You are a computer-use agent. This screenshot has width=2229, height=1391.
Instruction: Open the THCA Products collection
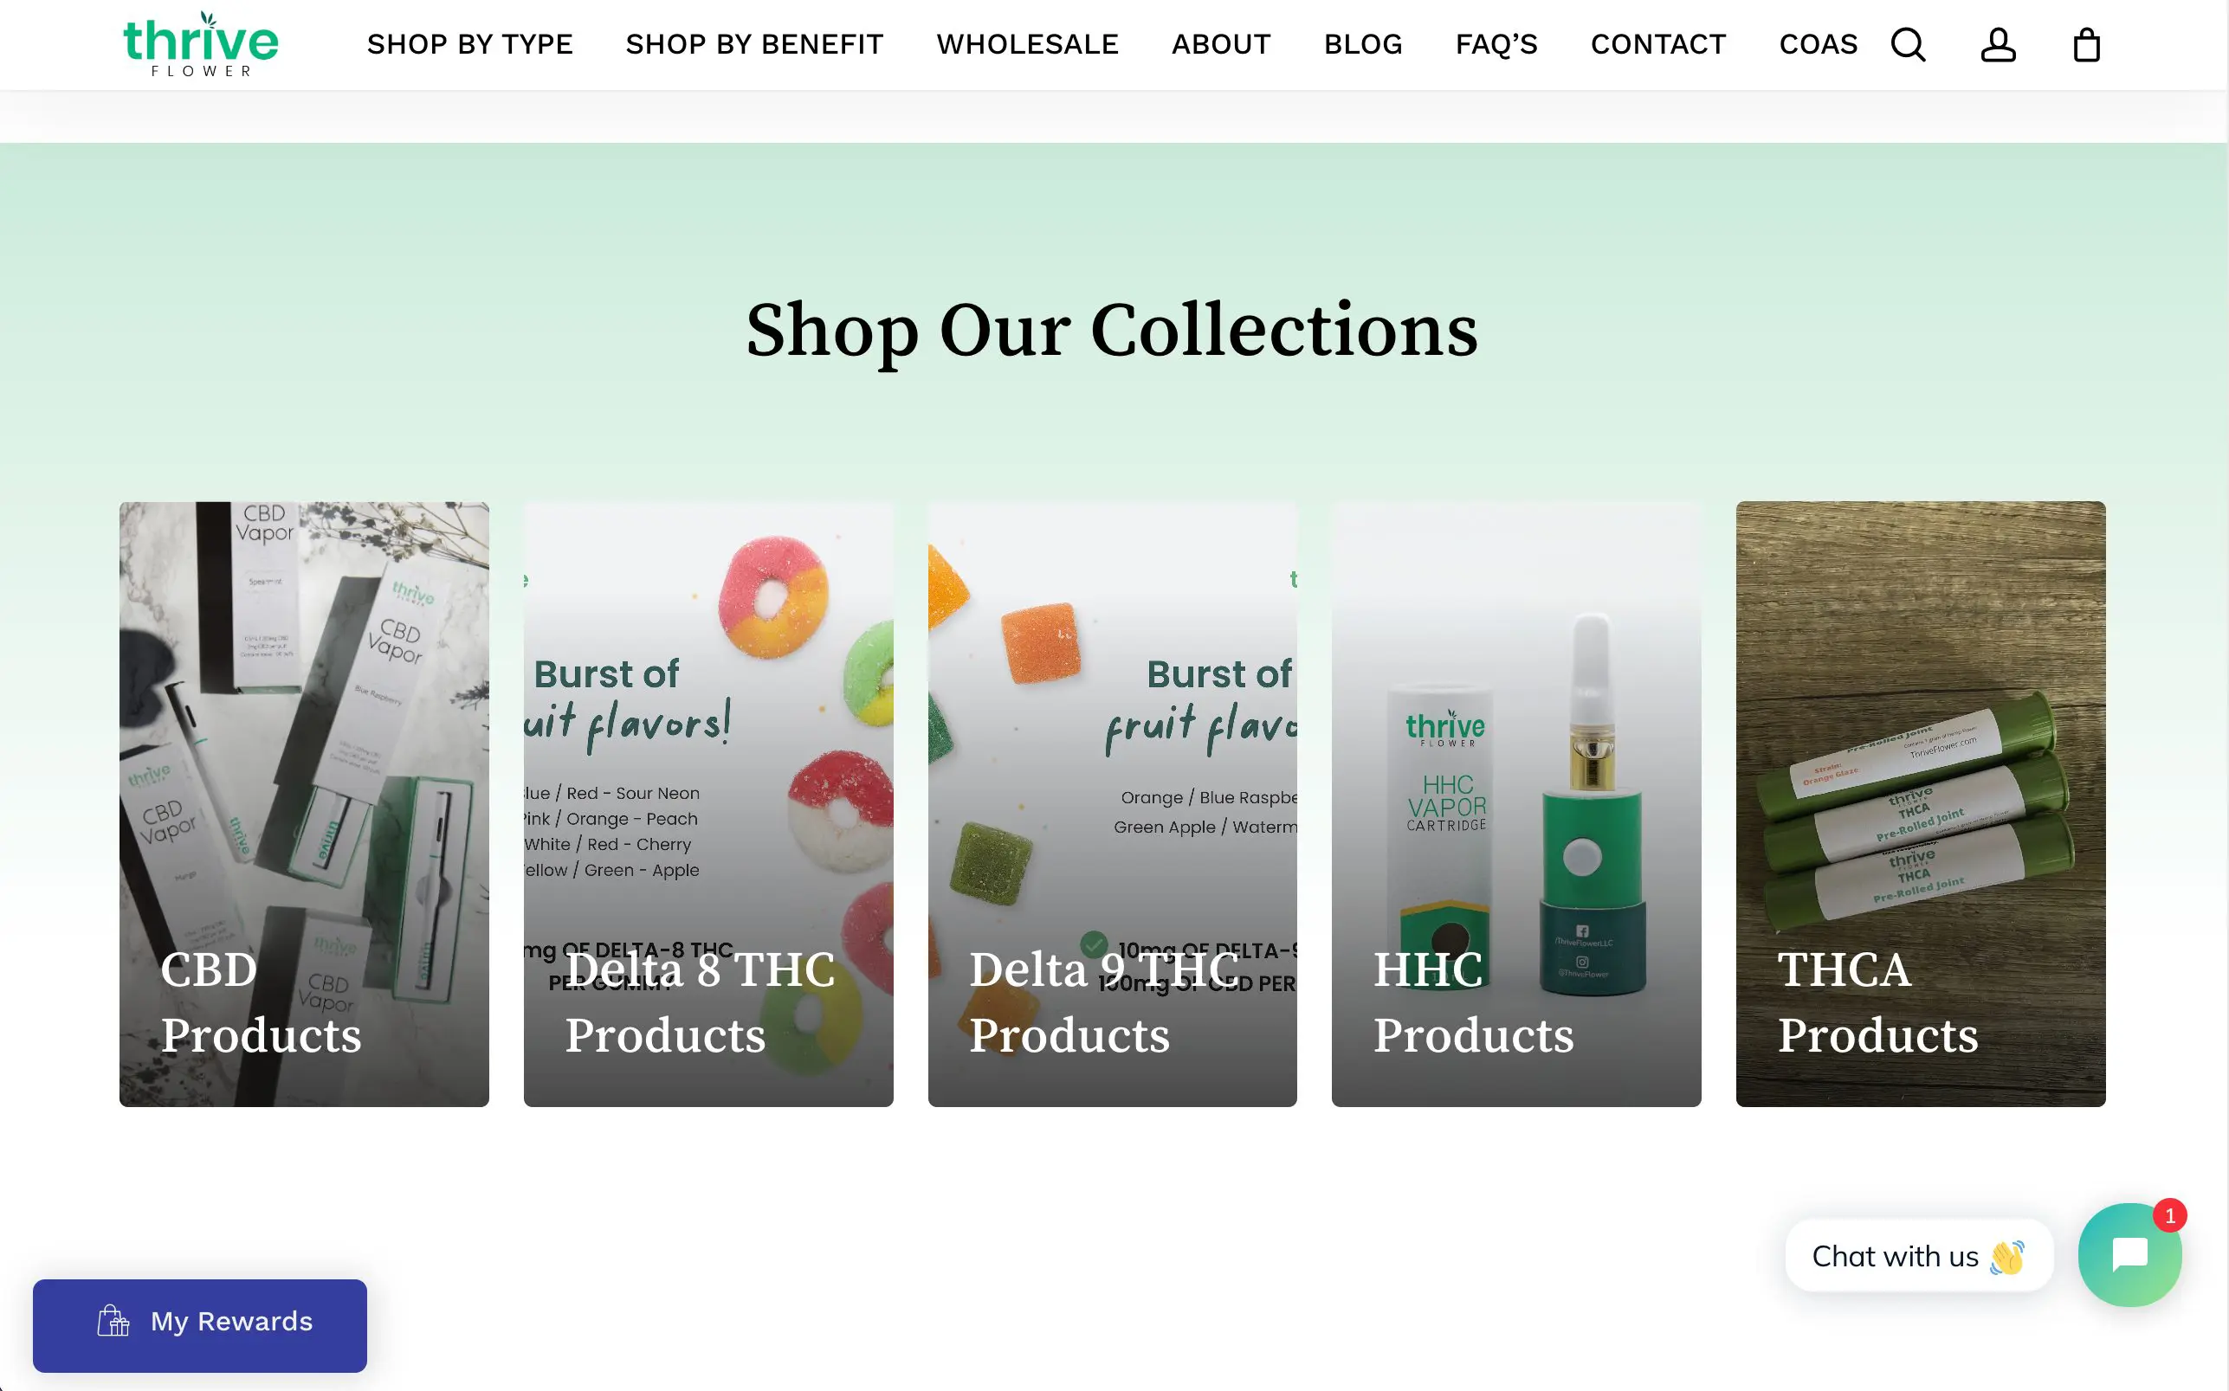point(1920,802)
